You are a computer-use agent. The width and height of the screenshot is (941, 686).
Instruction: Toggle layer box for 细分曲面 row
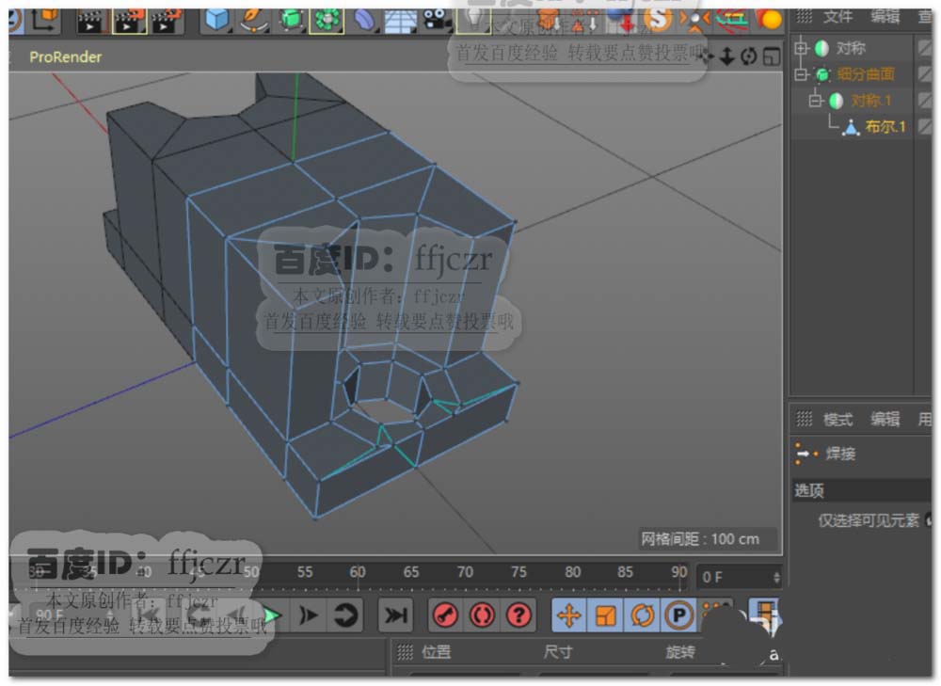(x=925, y=74)
